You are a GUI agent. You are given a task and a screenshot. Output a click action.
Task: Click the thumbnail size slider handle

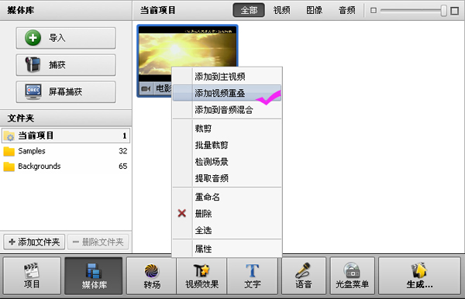pyautogui.click(x=443, y=11)
